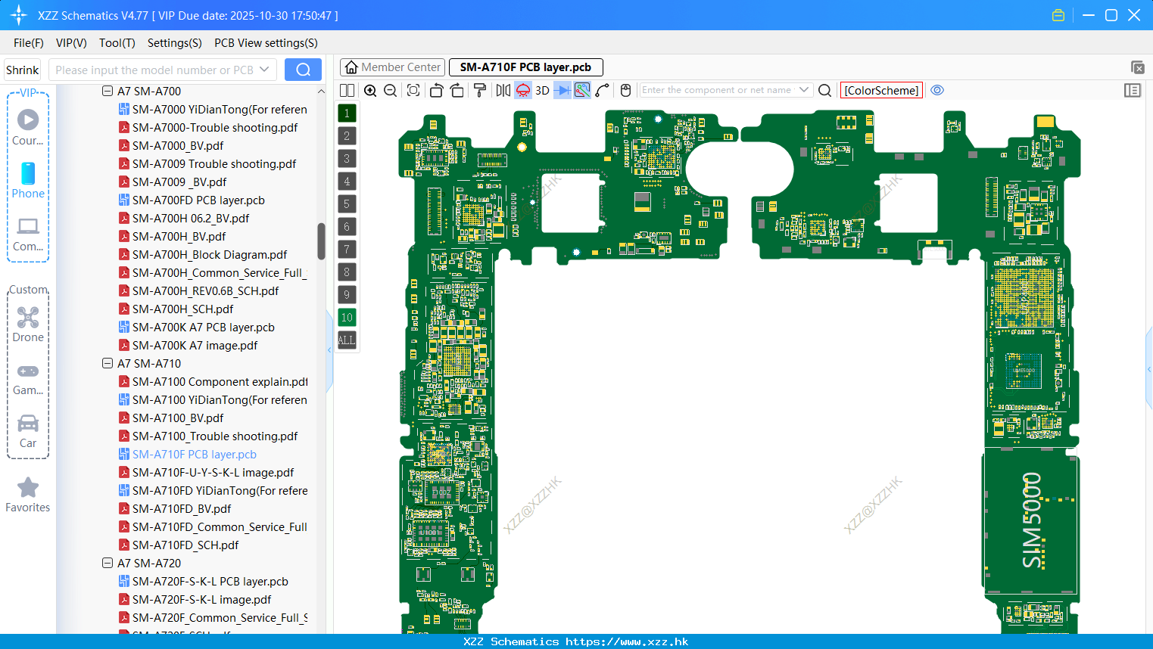Viewport: 1153px width, 649px height.
Task: Collapse the file tree panel handle
Action: click(x=329, y=349)
